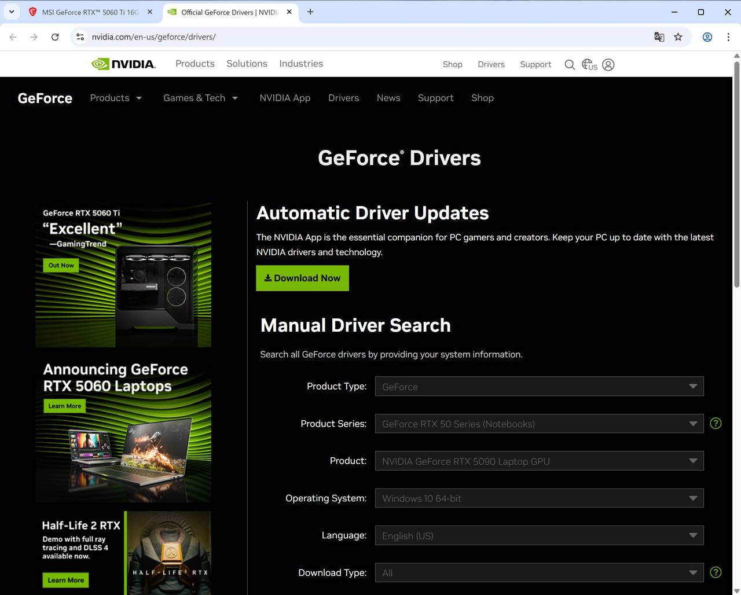This screenshot has height=595, width=741.
Task: Open the Product Type dropdown
Action: (540, 387)
